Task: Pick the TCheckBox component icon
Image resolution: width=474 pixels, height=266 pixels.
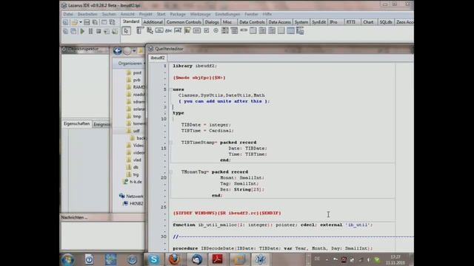Action: pyautogui.click(x=206, y=30)
